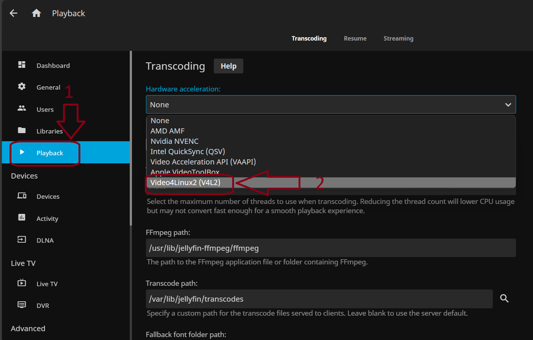The height and width of the screenshot is (340, 533).
Task: Open the Devices section icon
Action: click(22, 196)
